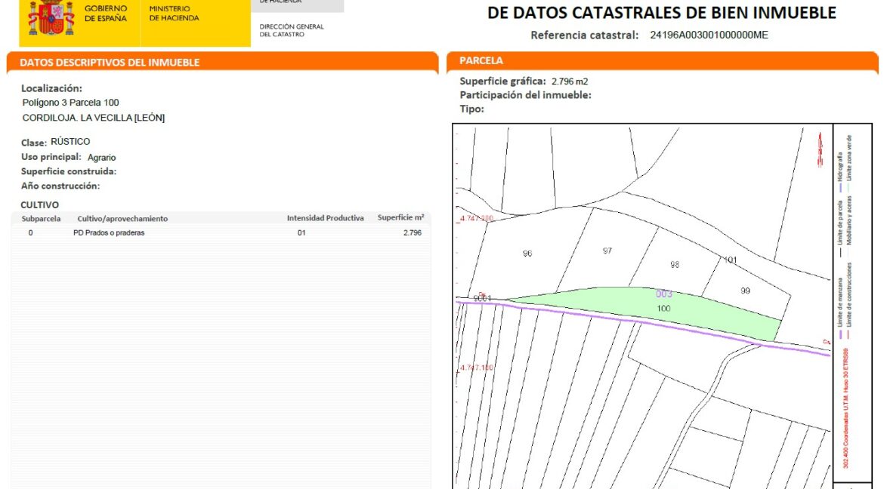The width and height of the screenshot is (884, 489).
Task: Click 'CORDILOJA. LA VECILLA [LEÓN]' text
Action: pos(94,118)
